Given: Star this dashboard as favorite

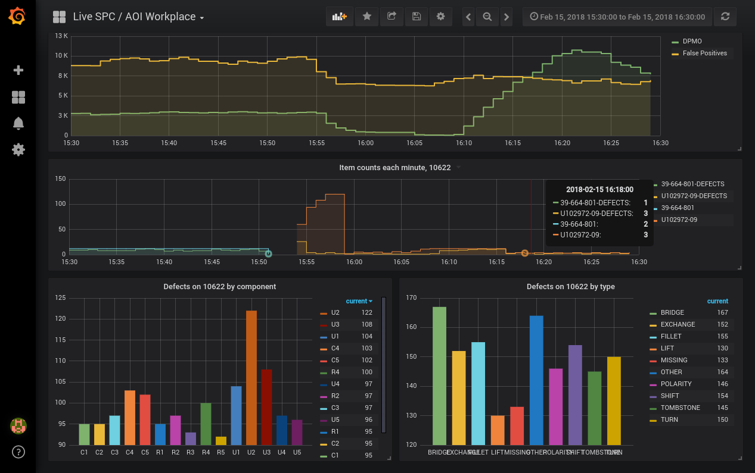Looking at the screenshot, I should click(x=367, y=17).
